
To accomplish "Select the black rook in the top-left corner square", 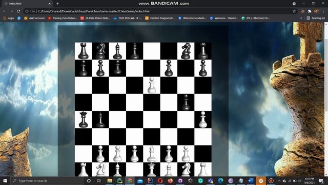I will point(83,51).
